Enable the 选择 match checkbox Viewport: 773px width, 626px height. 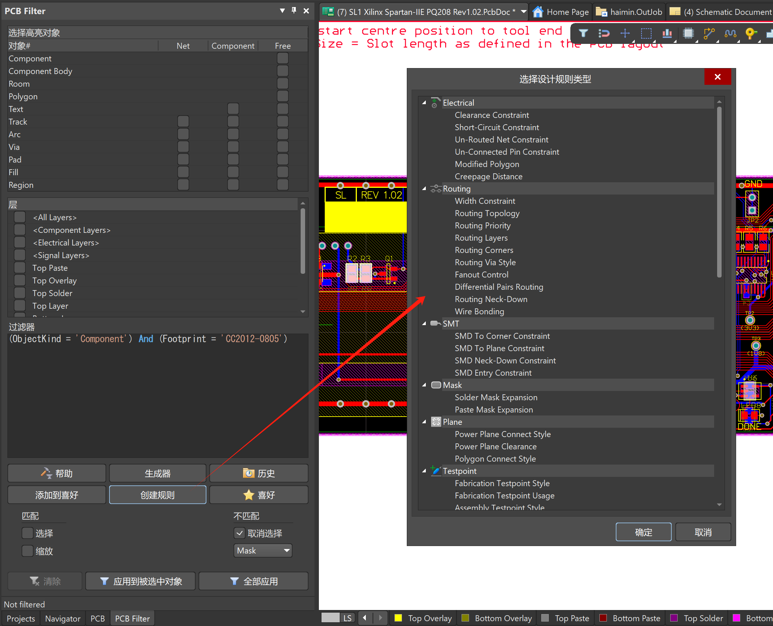click(28, 533)
